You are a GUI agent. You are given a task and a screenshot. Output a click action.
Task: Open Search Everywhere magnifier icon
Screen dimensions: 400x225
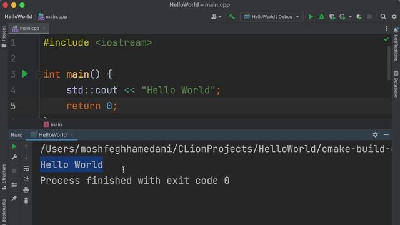click(383, 17)
